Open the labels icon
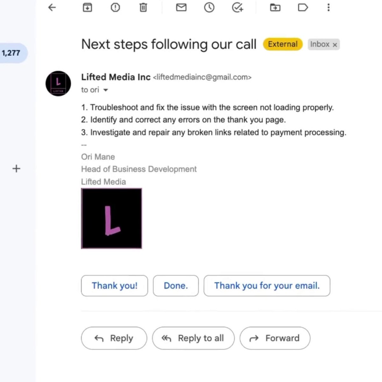 pyautogui.click(x=303, y=7)
